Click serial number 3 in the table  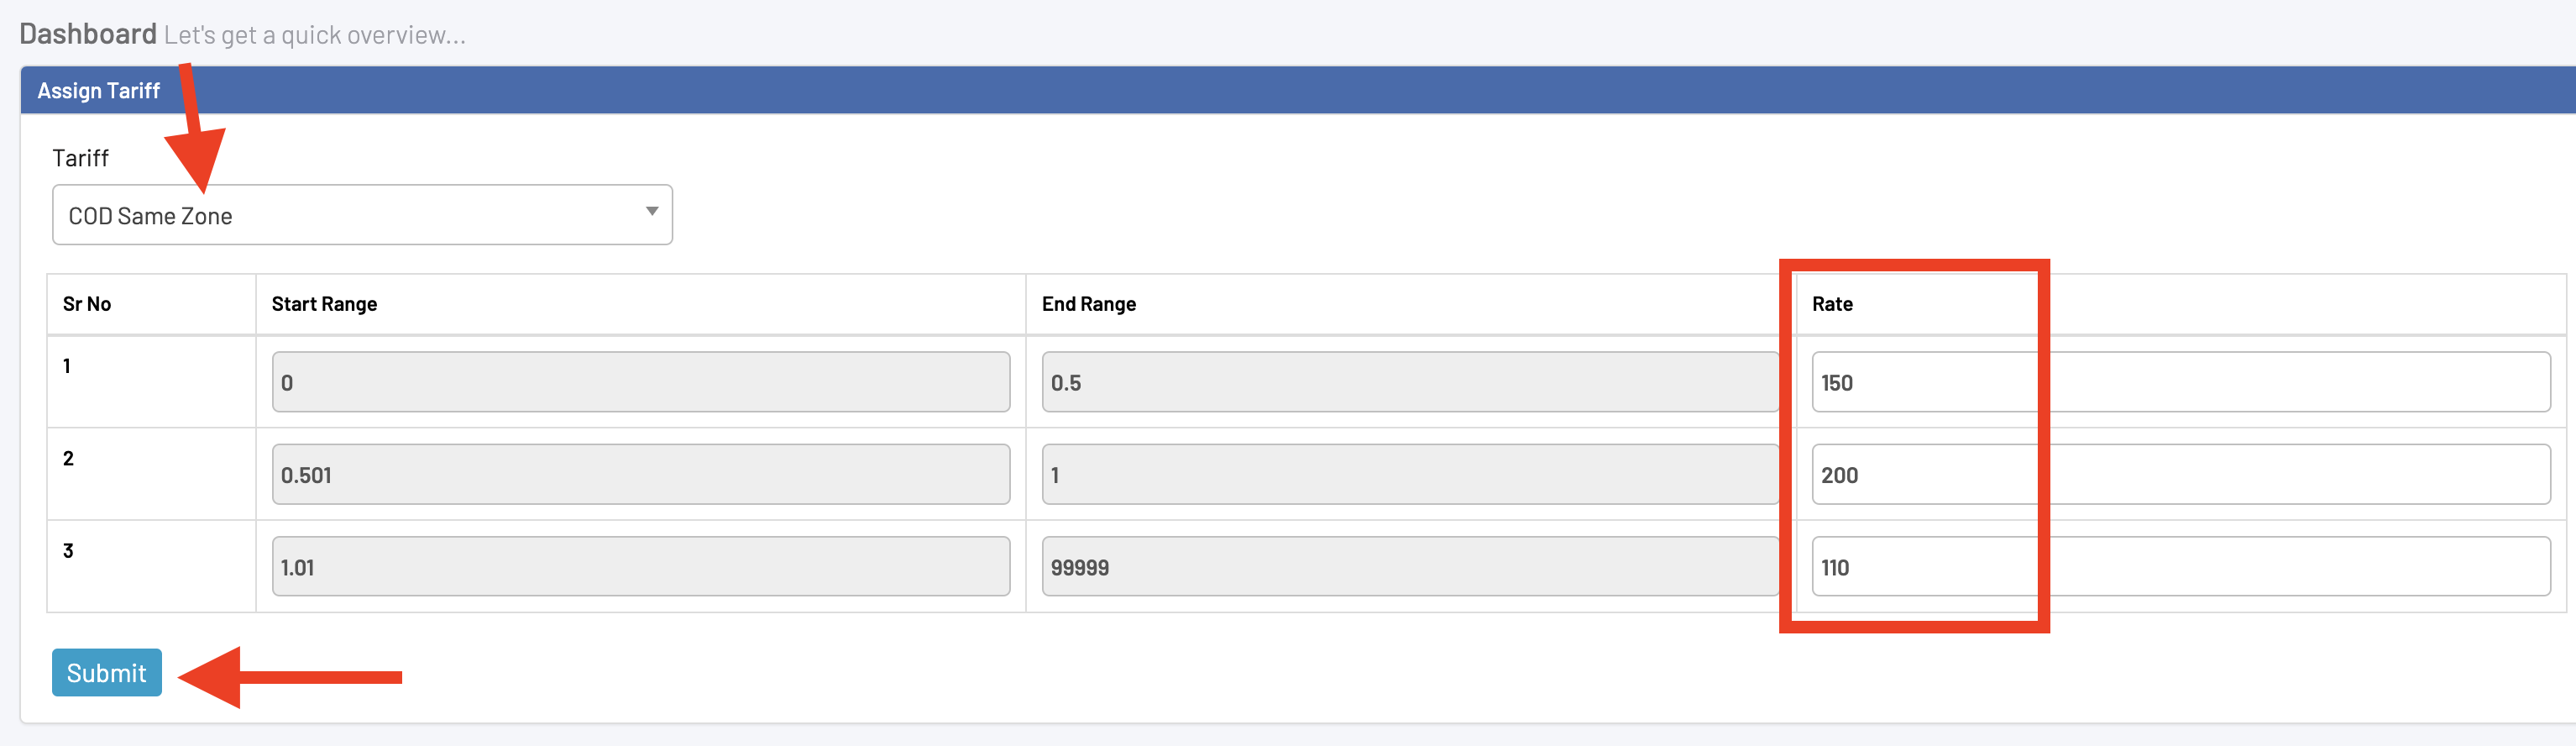pyautogui.click(x=68, y=550)
